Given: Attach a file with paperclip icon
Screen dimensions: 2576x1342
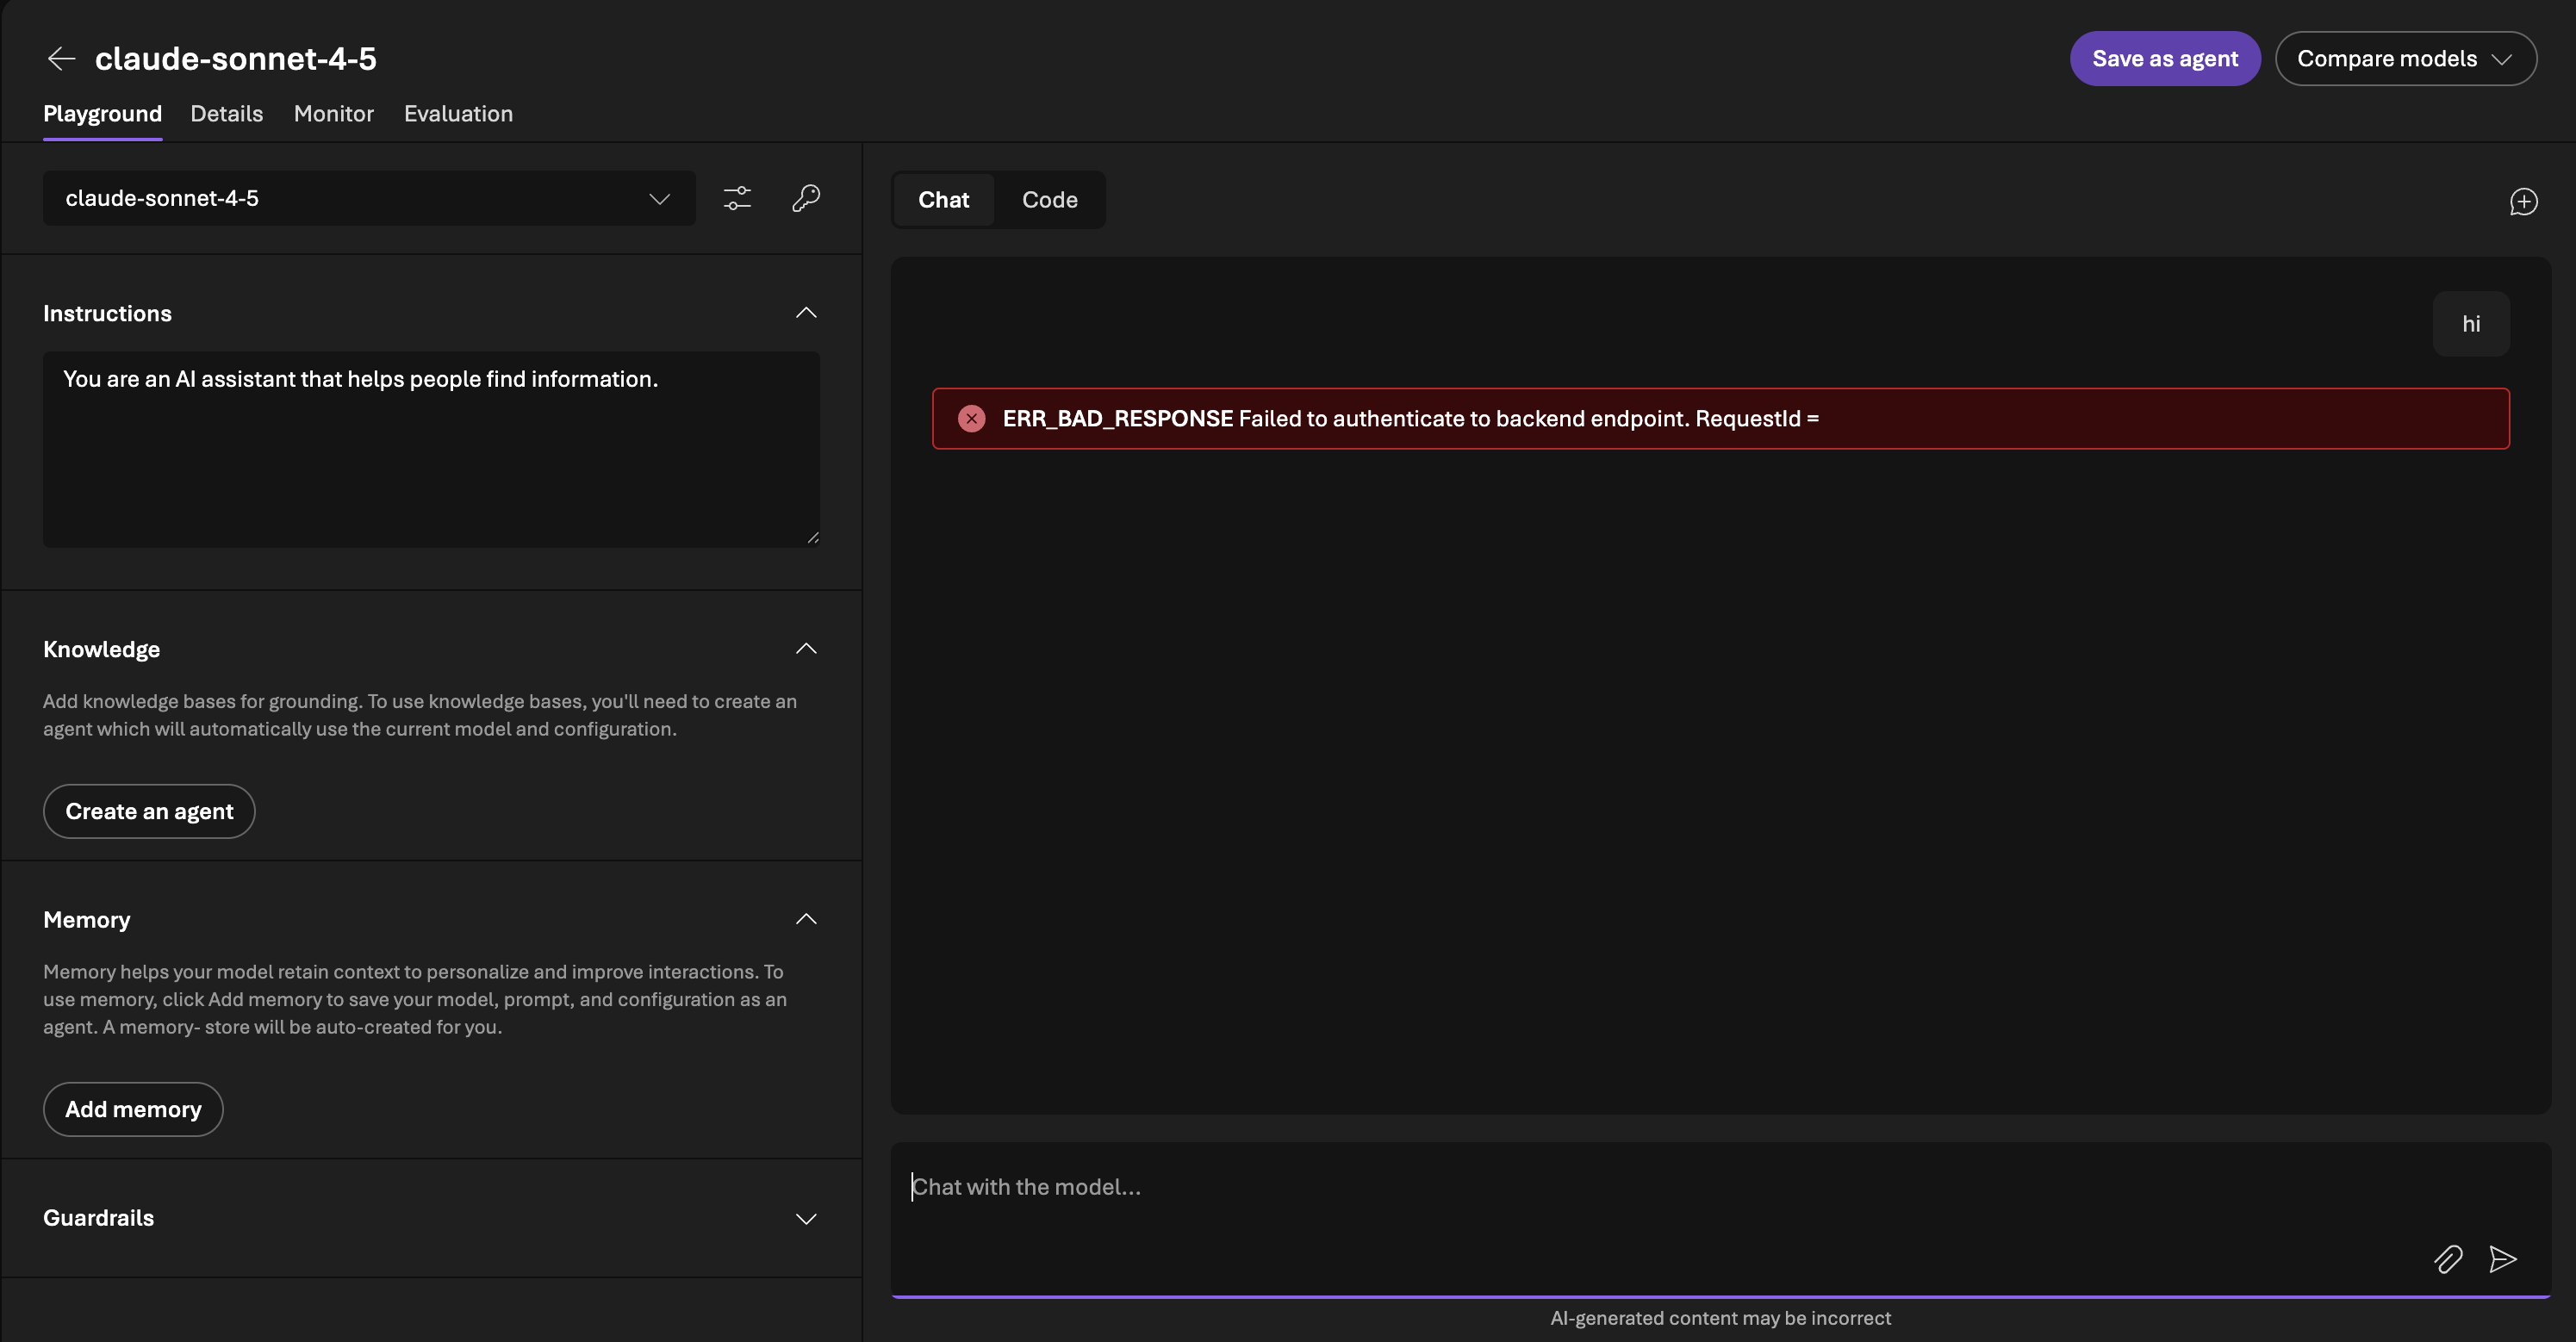Looking at the screenshot, I should coord(2448,1258).
